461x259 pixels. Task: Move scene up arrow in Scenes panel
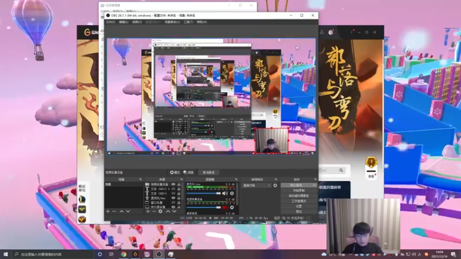coord(122,211)
